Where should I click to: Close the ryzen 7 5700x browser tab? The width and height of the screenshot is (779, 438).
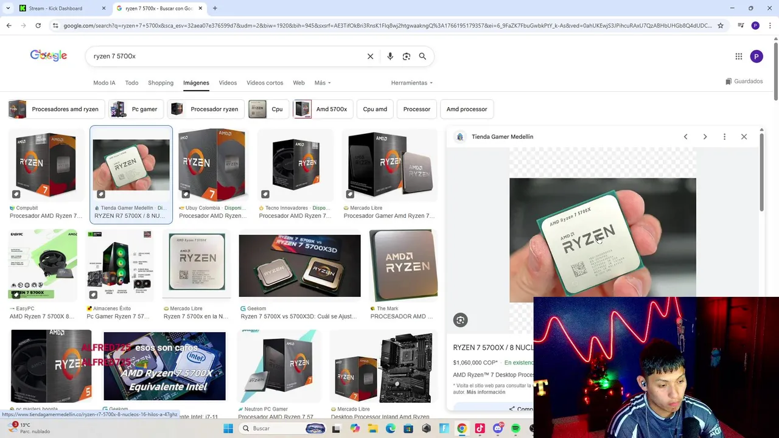[200, 9]
